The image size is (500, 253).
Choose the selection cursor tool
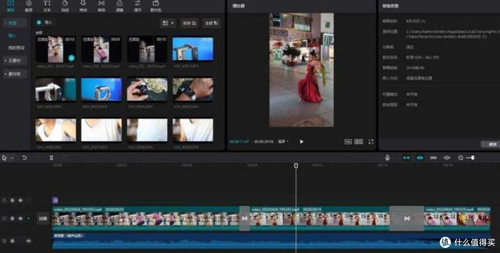pyautogui.click(x=5, y=158)
